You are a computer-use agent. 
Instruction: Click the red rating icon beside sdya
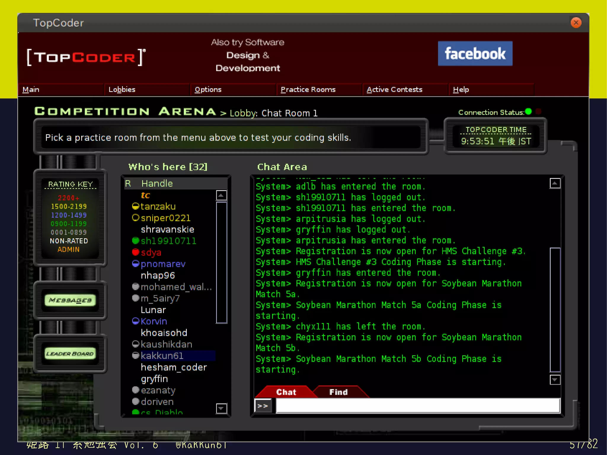pyautogui.click(x=135, y=252)
